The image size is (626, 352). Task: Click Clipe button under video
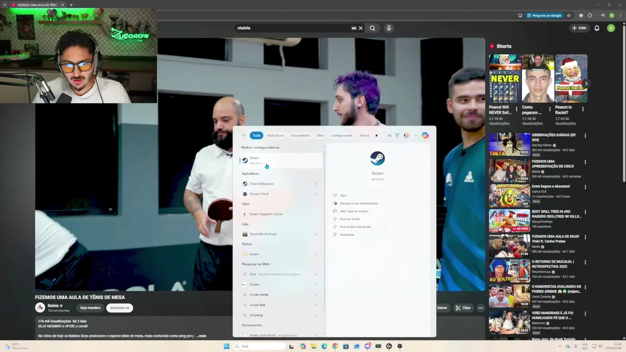coord(463,308)
